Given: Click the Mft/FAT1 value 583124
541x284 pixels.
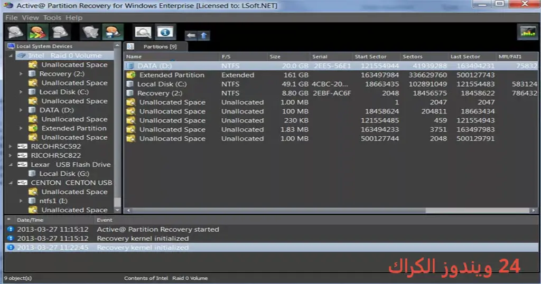Looking at the screenshot, I should (525, 84).
